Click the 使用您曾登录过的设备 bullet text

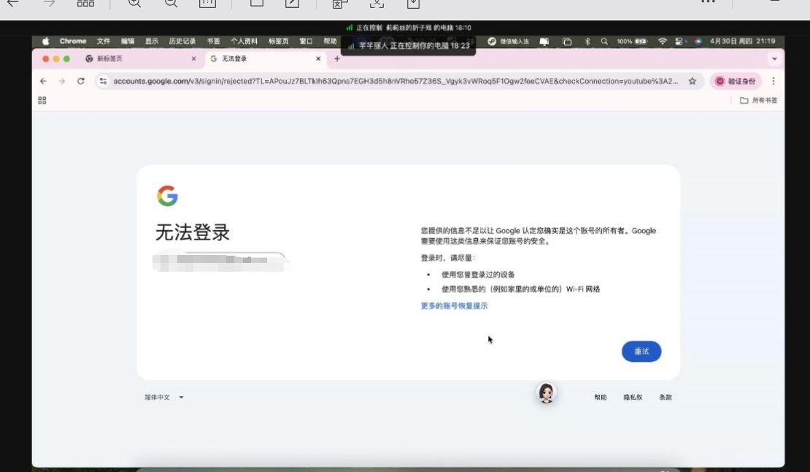click(x=478, y=275)
